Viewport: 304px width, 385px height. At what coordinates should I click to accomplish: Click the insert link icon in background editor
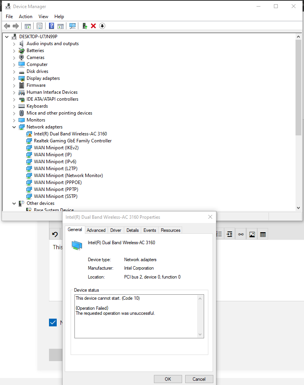241,235
